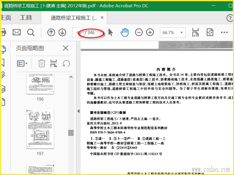
Task: Click 重庆大学出版社,2012.9 text line
Action: [x=104, y=123]
